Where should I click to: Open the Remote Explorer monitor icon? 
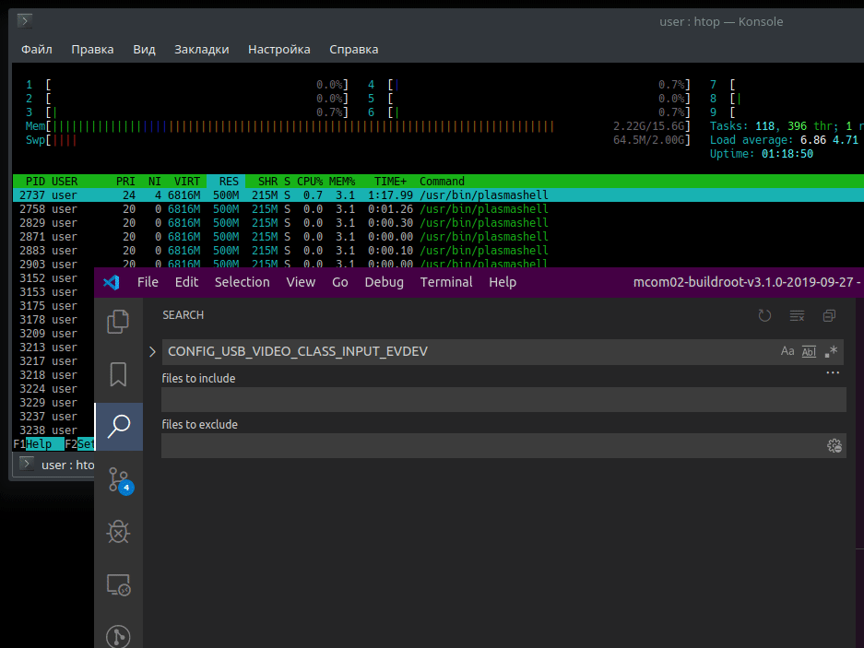coord(118,585)
